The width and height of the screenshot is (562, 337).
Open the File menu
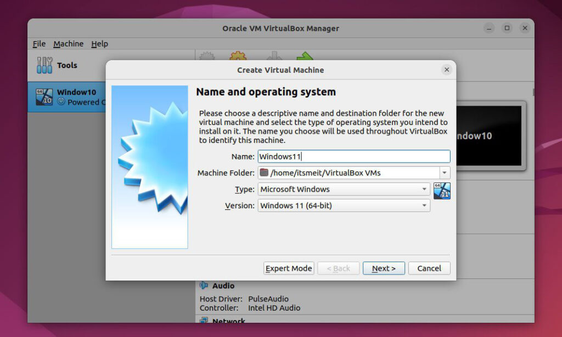(x=38, y=44)
